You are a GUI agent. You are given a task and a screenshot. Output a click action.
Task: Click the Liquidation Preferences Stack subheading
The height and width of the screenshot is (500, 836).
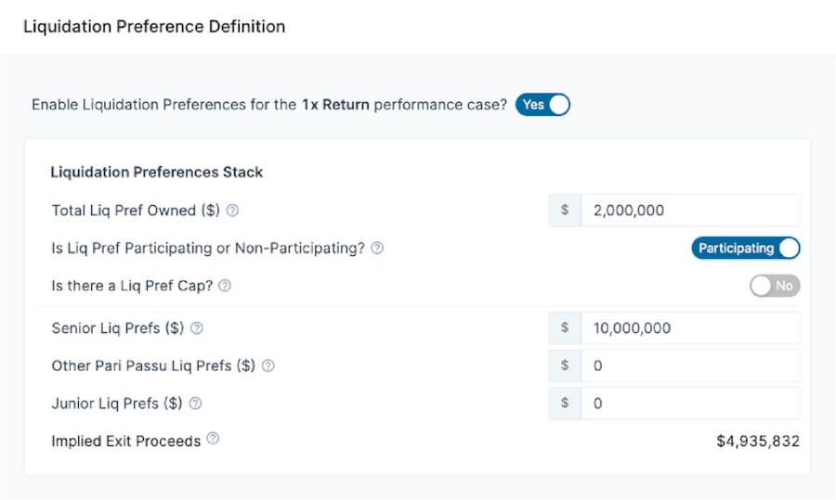[x=157, y=172]
